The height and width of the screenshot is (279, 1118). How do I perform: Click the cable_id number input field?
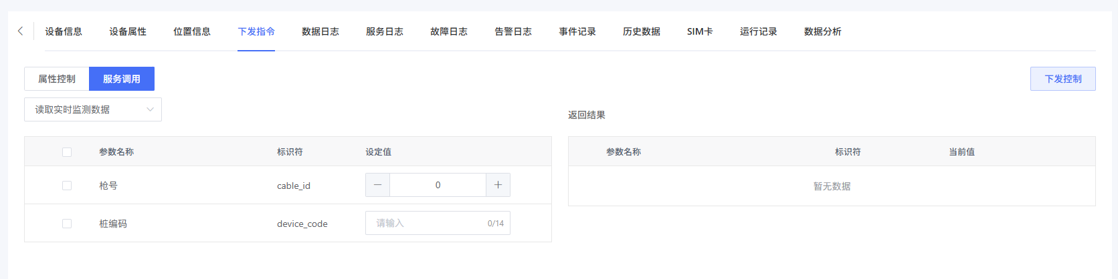[438, 185]
